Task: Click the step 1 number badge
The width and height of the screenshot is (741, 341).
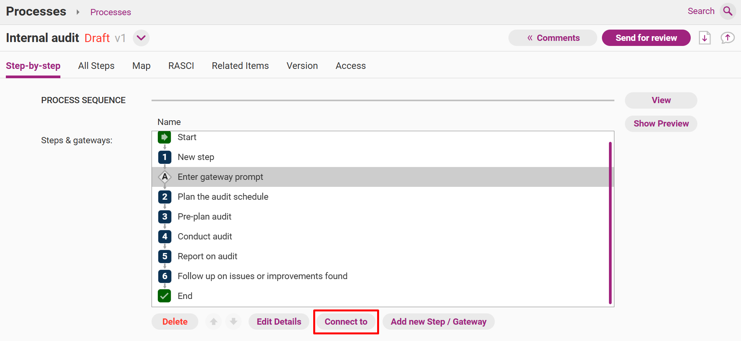Action: (164, 157)
